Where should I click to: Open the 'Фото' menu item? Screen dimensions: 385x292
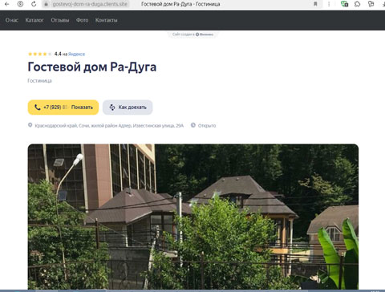(x=82, y=20)
